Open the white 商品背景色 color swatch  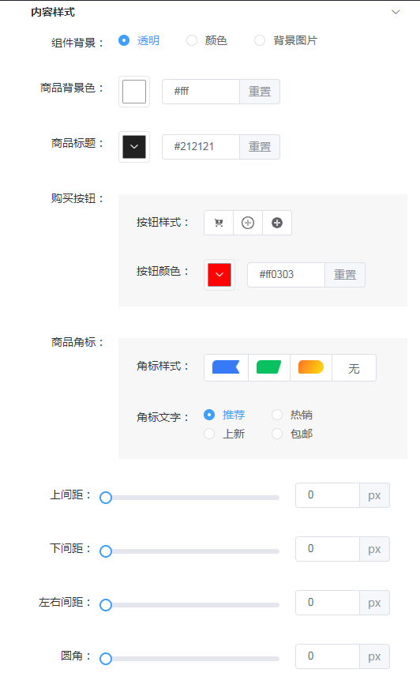134,92
